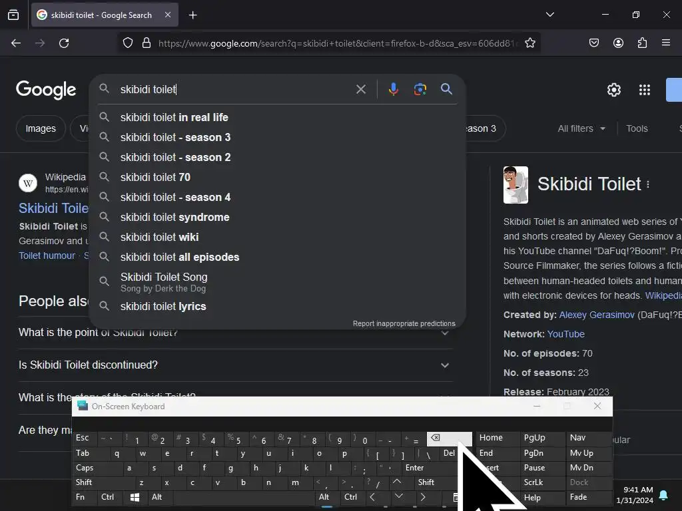Open Firefox View icon in tab bar
The image size is (682, 511).
[13, 15]
